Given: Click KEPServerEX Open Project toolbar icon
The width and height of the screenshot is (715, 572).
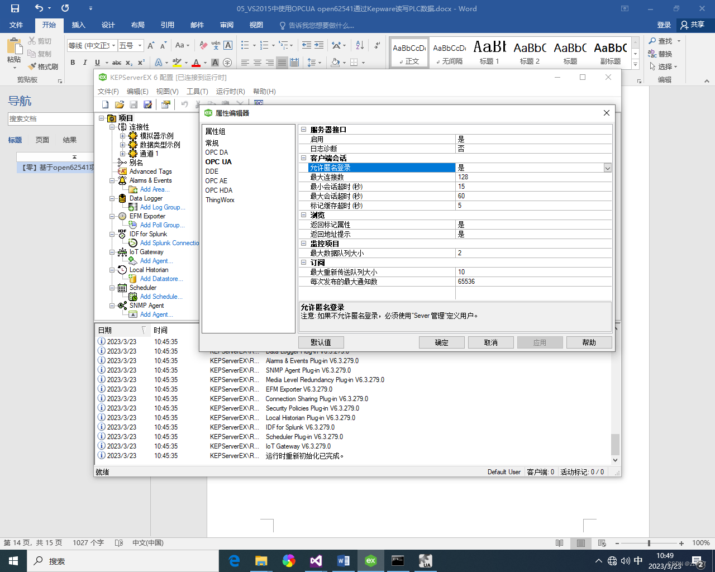Looking at the screenshot, I should [119, 104].
